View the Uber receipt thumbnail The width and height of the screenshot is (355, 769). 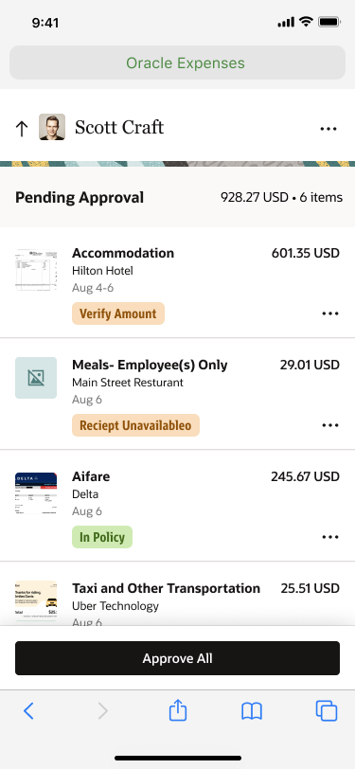[36, 601]
